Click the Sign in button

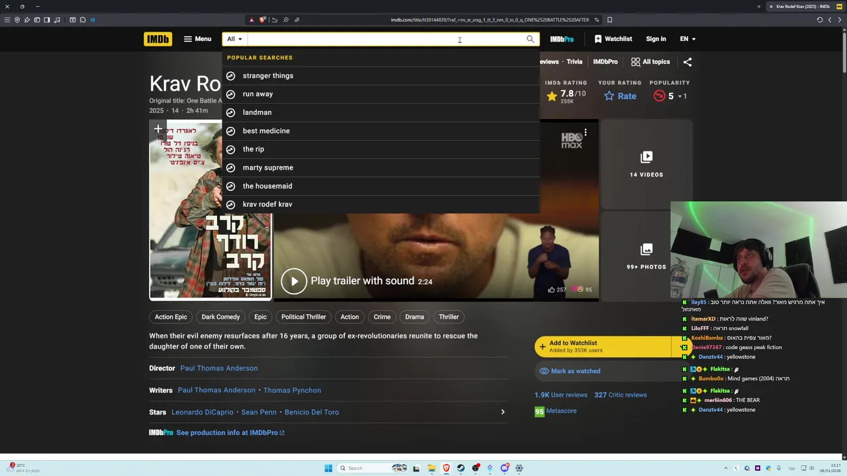click(x=656, y=39)
